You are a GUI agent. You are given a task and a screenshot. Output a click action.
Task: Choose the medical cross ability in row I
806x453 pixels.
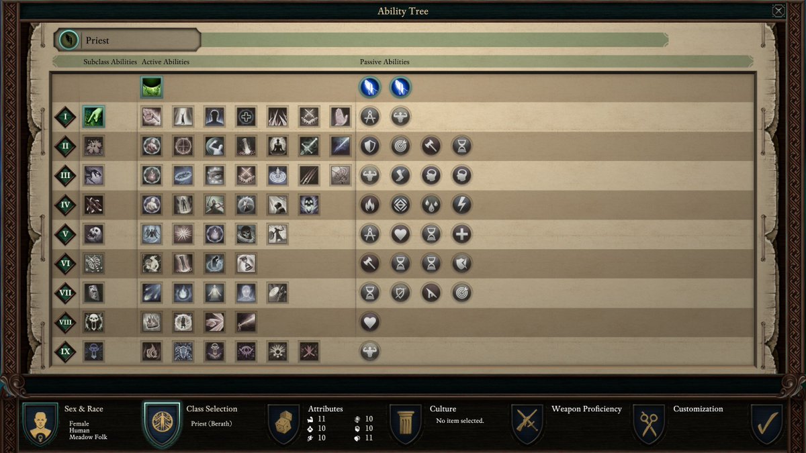point(246,116)
